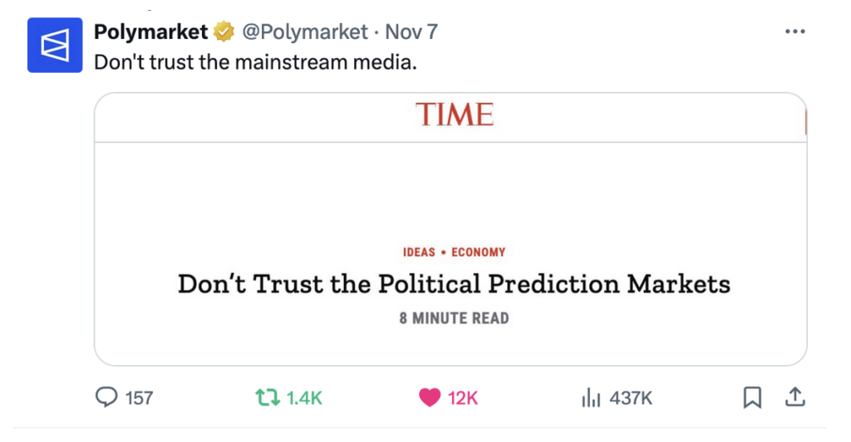The width and height of the screenshot is (851, 442).
Task: Click the tweet text about mainstream media
Action: coord(255,62)
